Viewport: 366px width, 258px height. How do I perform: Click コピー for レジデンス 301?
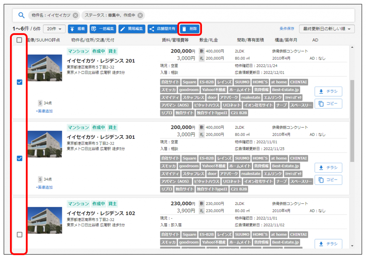pyautogui.click(x=328, y=180)
